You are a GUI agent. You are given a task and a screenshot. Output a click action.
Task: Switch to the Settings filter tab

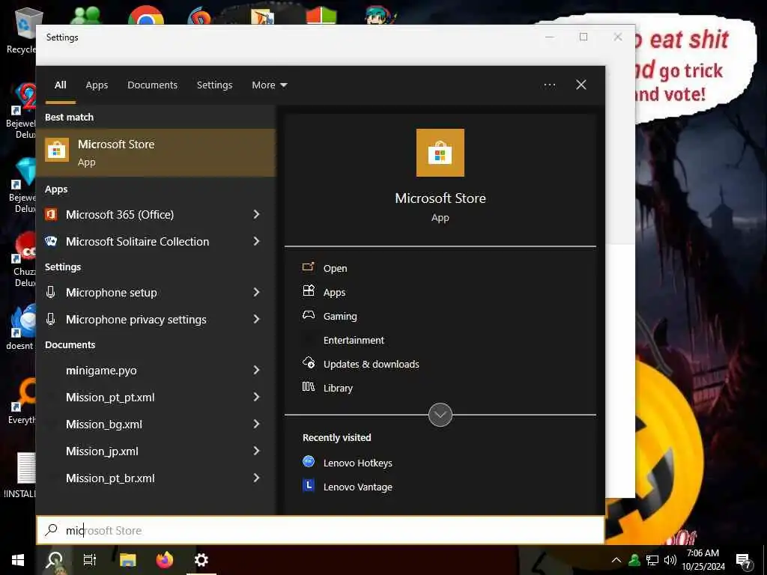(x=214, y=85)
